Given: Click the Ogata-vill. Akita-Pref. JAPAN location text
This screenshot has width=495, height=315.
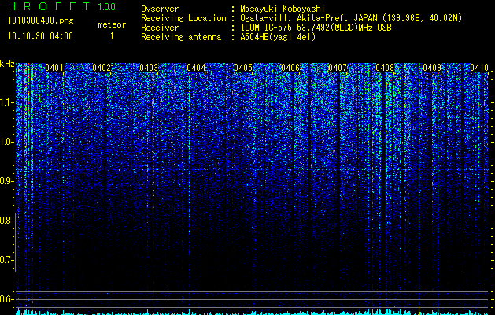Looking at the screenshot, I should [x=351, y=18].
